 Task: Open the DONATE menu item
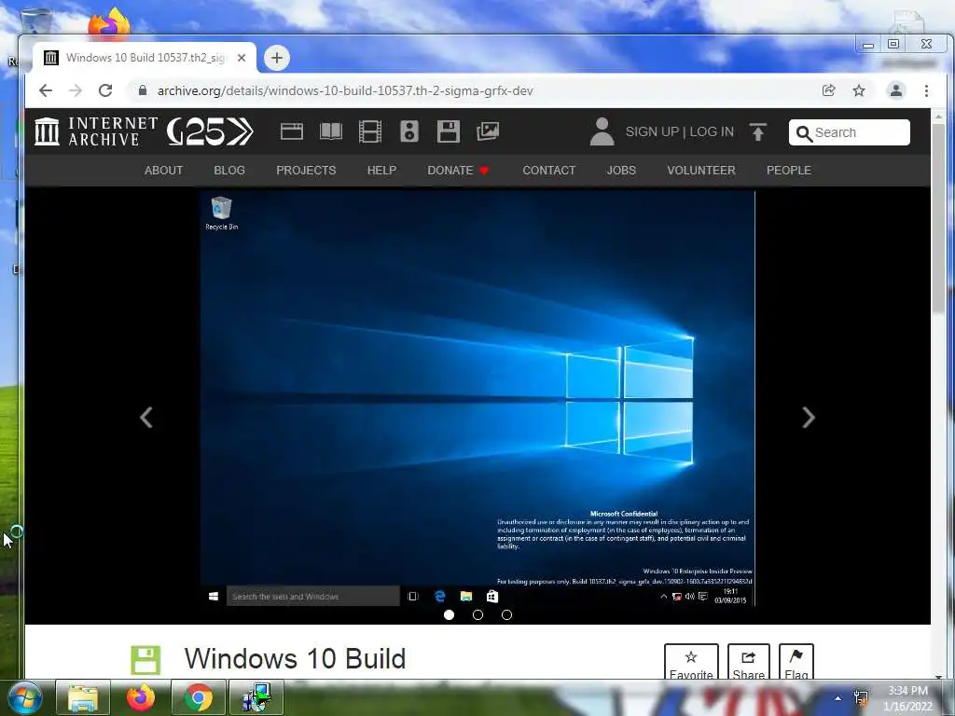pos(458,171)
